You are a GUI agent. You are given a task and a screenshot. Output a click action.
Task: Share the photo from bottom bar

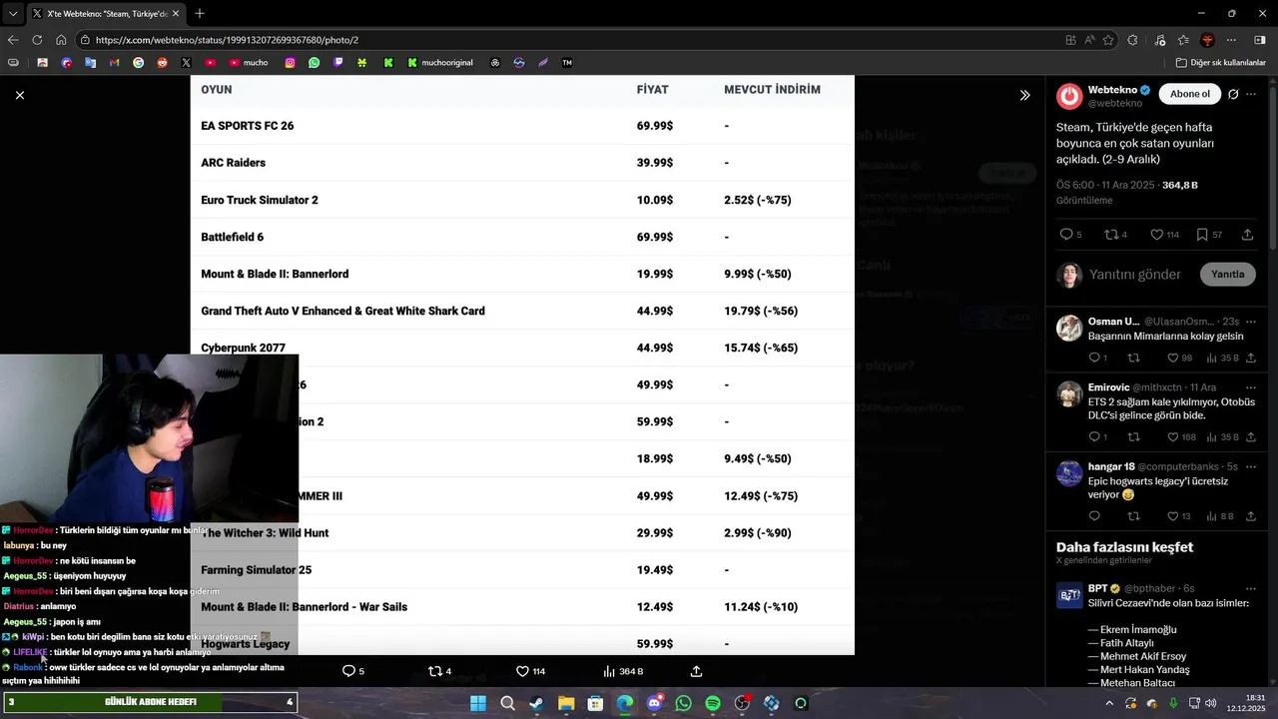point(696,671)
